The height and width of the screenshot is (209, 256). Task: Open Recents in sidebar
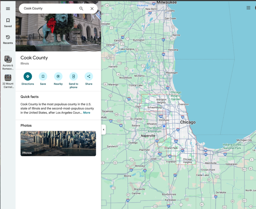coord(8,39)
